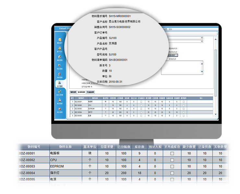
Task: Open the 智能操作 sidebar module icon
Action: pos(59,40)
